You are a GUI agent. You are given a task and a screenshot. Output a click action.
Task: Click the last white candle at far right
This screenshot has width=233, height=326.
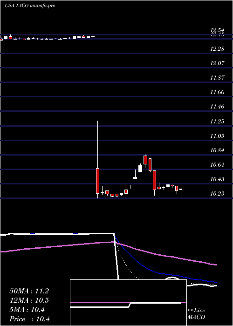[181, 190]
